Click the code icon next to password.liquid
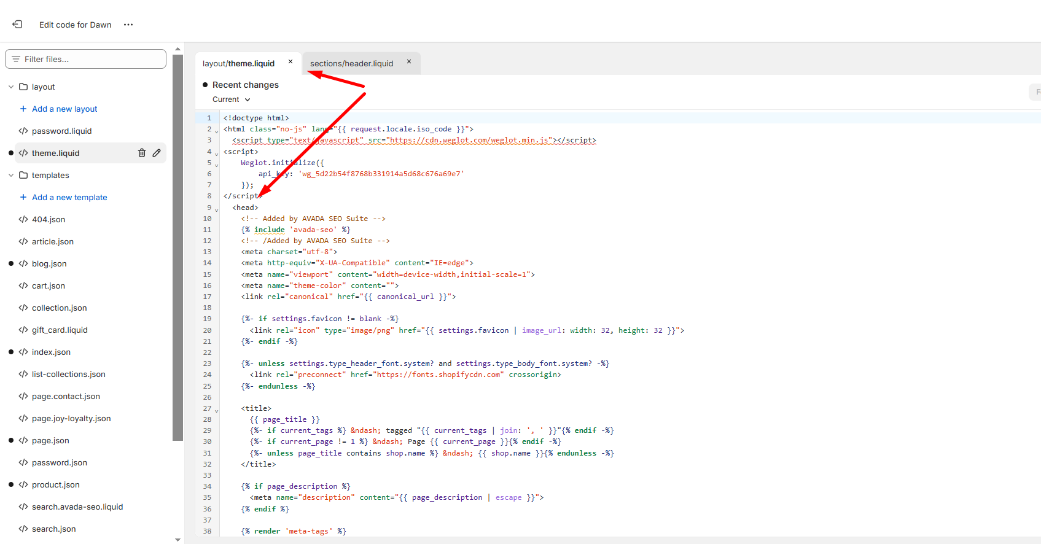The height and width of the screenshot is (544, 1041). (x=23, y=131)
